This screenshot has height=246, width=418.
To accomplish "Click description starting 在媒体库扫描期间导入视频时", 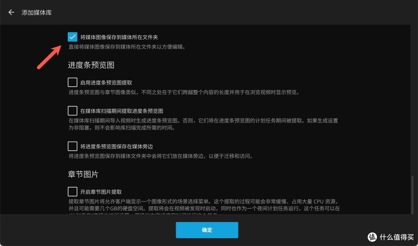I will [x=203, y=124].
